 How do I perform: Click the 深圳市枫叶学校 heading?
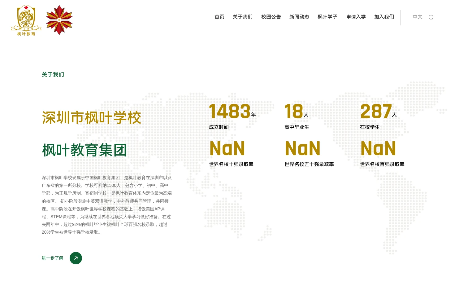pyautogui.click(x=92, y=118)
